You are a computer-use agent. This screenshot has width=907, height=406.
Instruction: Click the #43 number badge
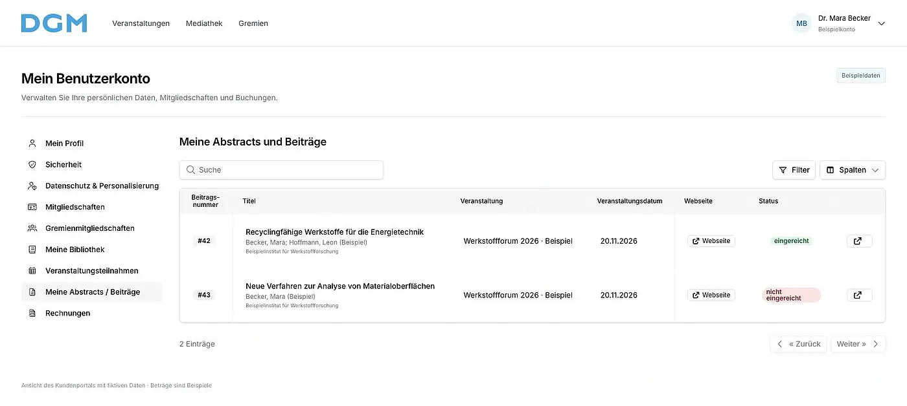pos(204,295)
